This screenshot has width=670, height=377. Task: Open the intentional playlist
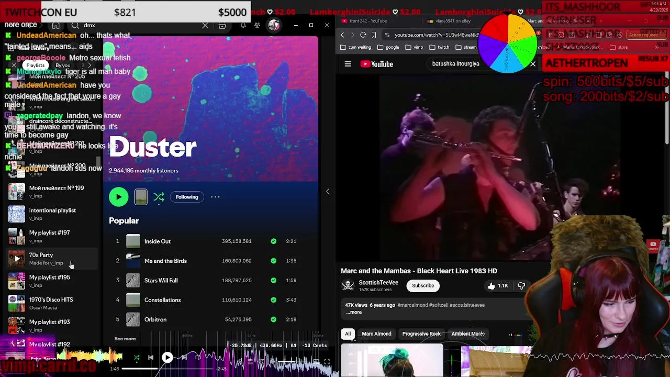(x=52, y=214)
